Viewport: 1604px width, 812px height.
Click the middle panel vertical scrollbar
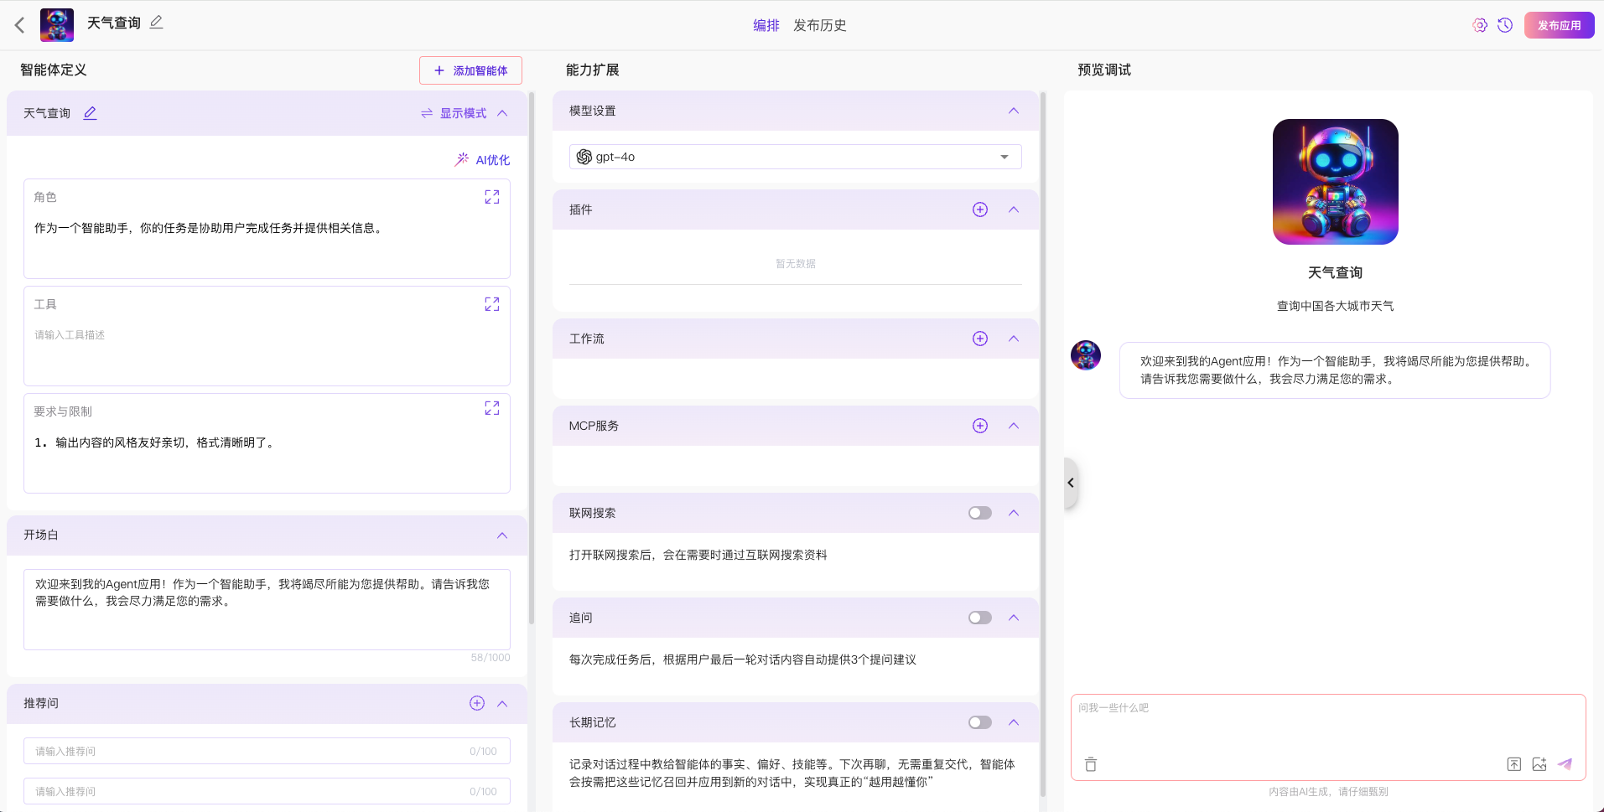(1042, 444)
